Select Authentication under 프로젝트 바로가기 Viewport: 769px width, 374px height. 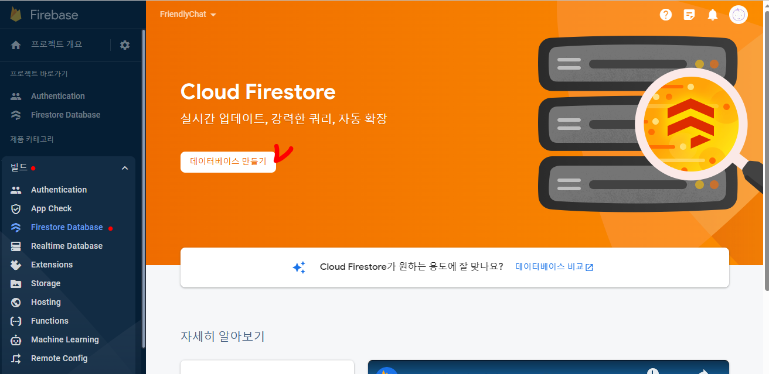58,96
